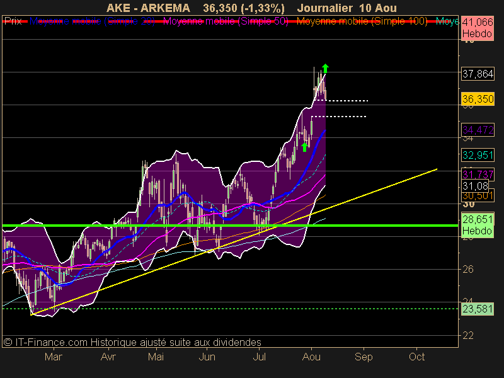The width and height of the screenshot is (504, 378).
Task: Select the yellow rising trendline
Action: [234, 242]
